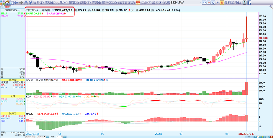Viewport: 273px width, 138px height.
Task: Click the KDJ panel header
Action: [x=13, y=96]
